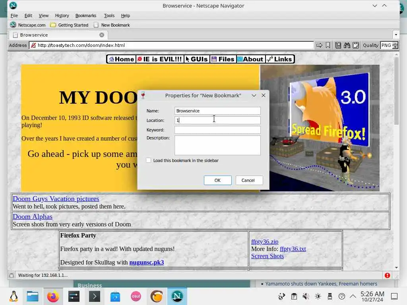Open clipboard tray icon
Screen dimensions: 407x305
click(x=294, y=296)
